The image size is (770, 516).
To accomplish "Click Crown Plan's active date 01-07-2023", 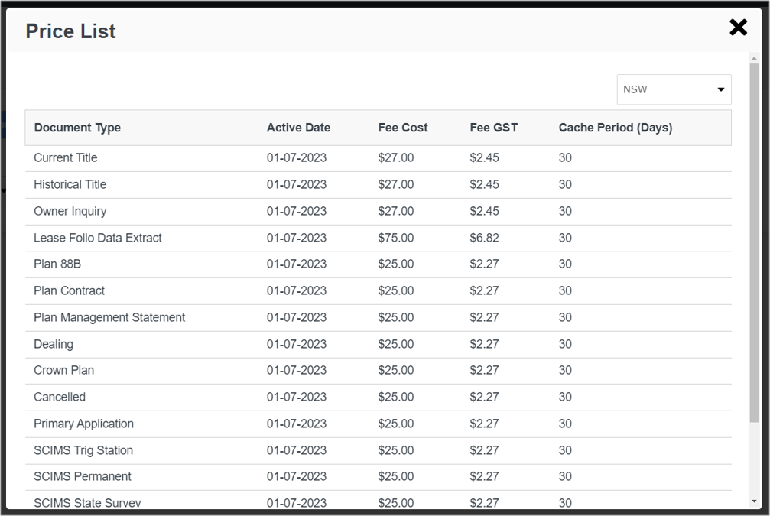I will [296, 370].
